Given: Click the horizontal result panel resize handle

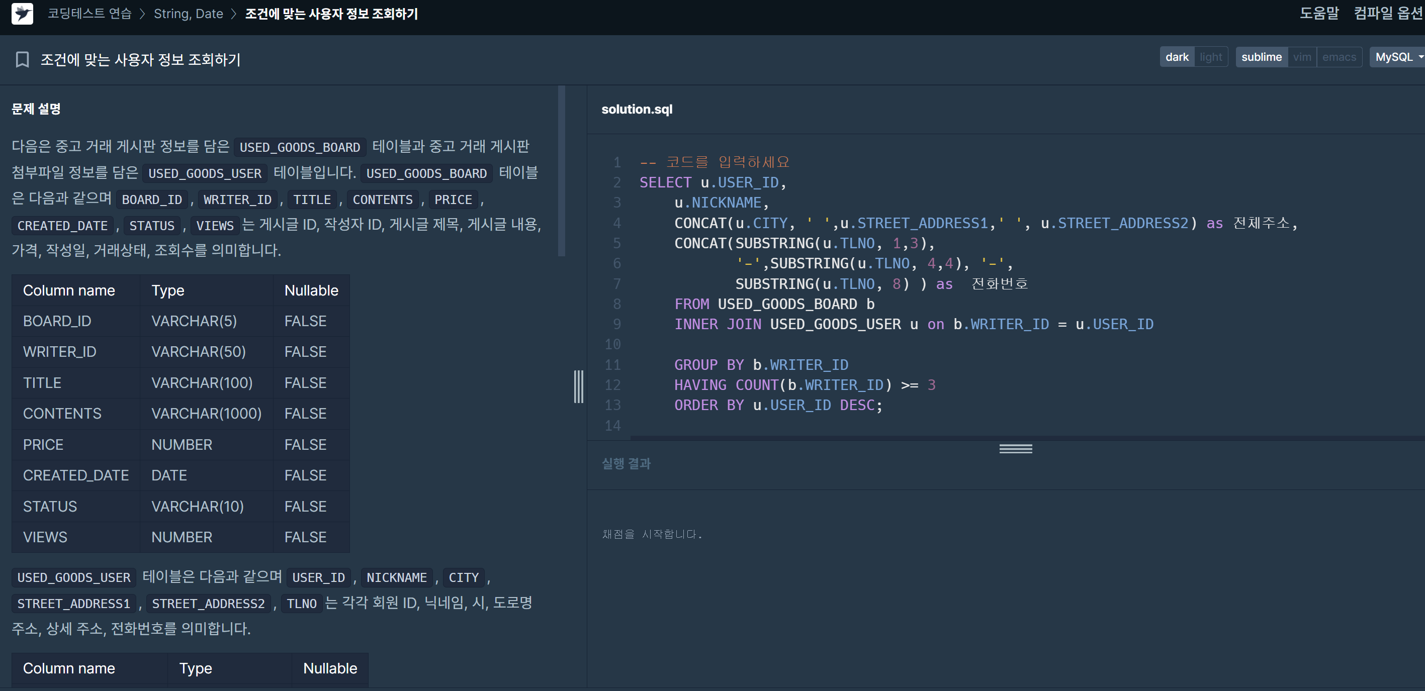Looking at the screenshot, I should tap(1015, 448).
